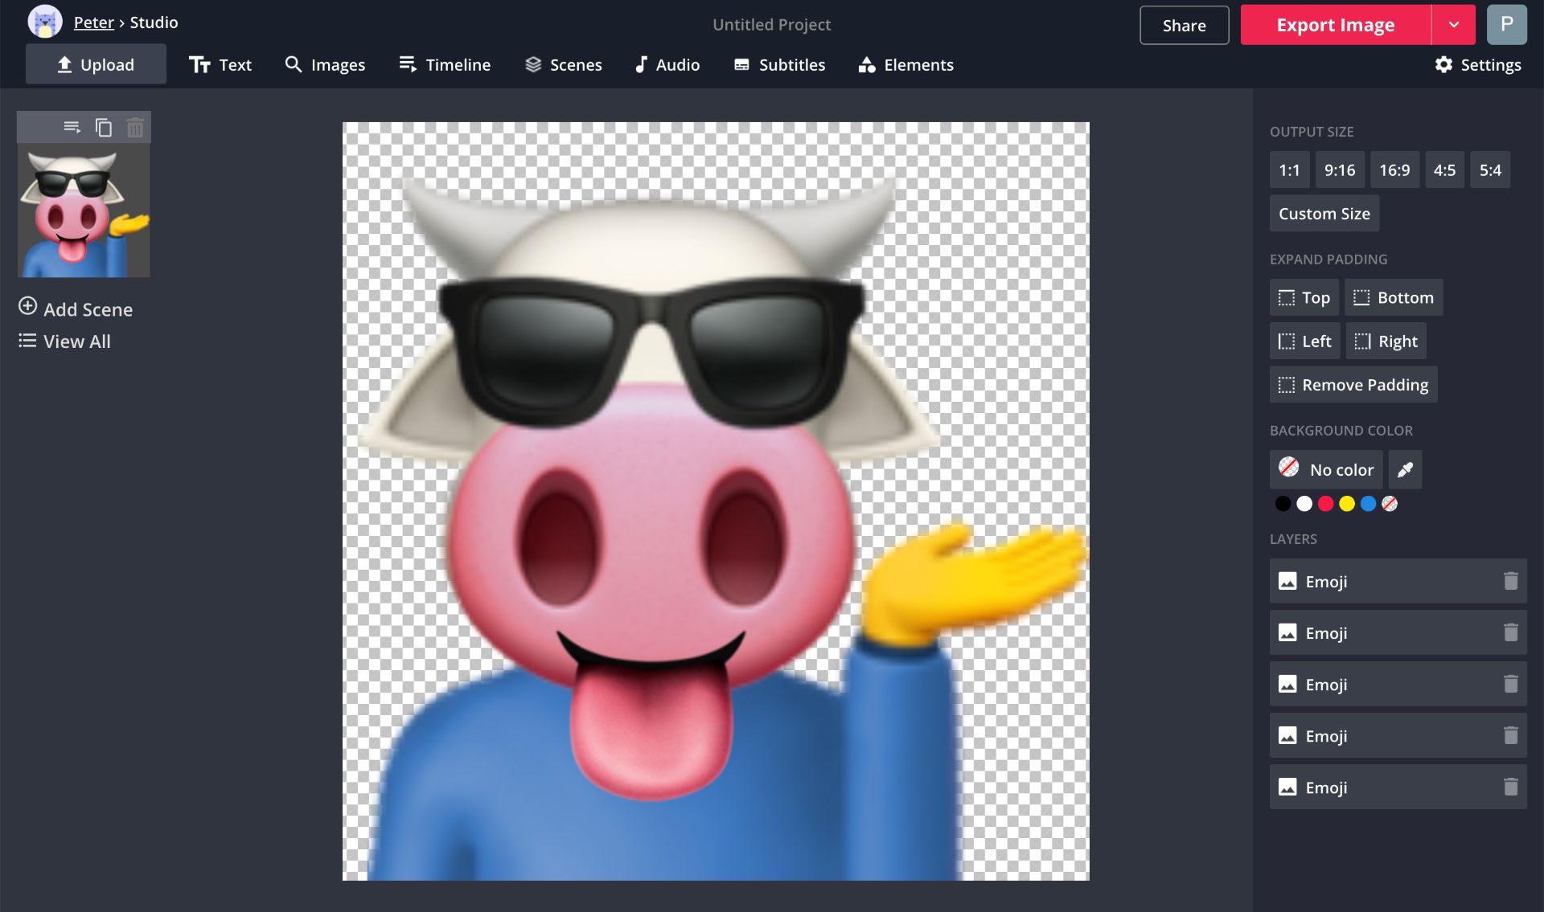
Task: Pick a background color with the eyedropper
Action: coord(1406,469)
